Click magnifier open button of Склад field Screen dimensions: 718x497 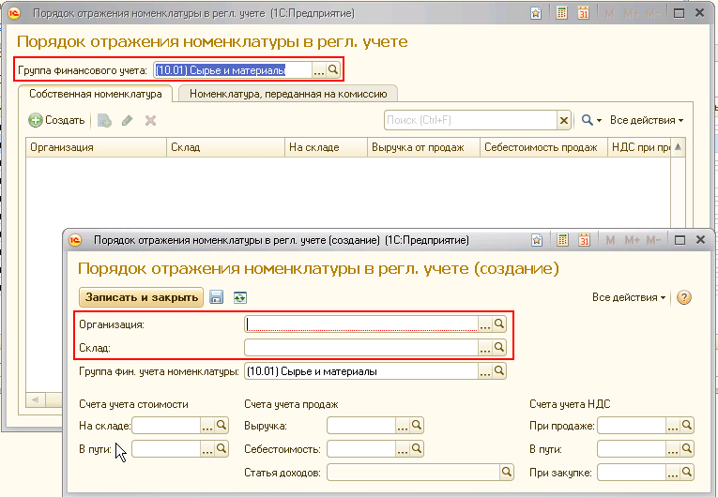pyautogui.click(x=499, y=347)
